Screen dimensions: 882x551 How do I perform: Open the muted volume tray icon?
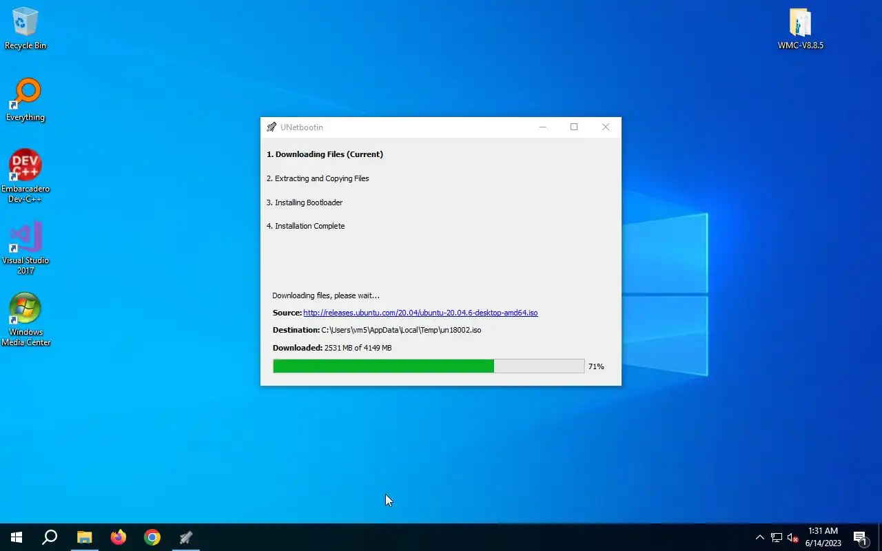coord(793,537)
